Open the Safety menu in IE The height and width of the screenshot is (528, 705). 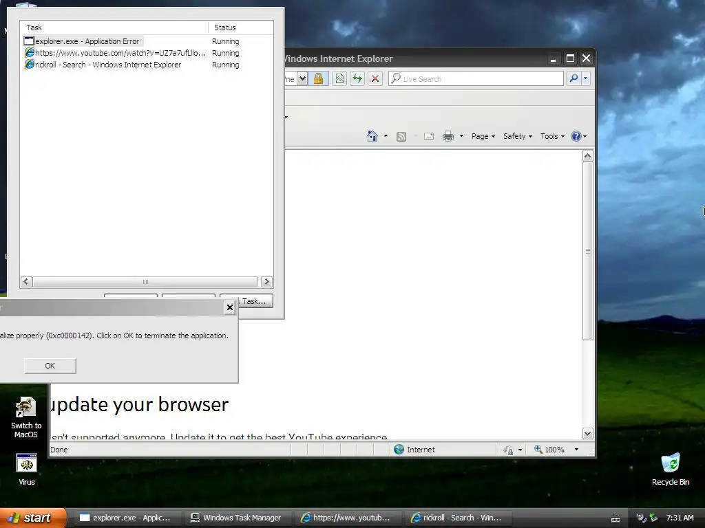pos(518,136)
